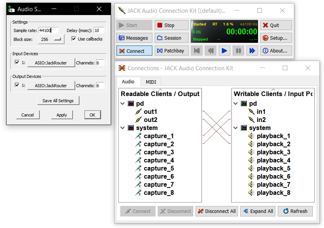The height and width of the screenshot is (228, 324).
Task: Click the playback_5 speaker icon
Action: [251, 168]
